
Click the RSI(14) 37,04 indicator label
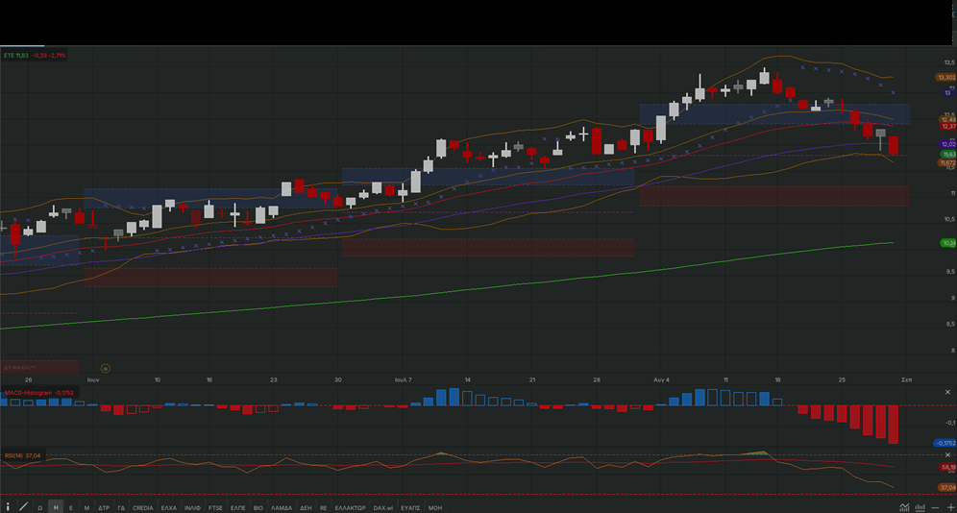pyautogui.click(x=23, y=455)
